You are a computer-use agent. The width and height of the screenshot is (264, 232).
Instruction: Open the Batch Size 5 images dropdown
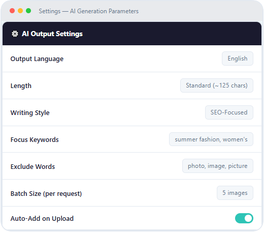pyautogui.click(x=235, y=193)
